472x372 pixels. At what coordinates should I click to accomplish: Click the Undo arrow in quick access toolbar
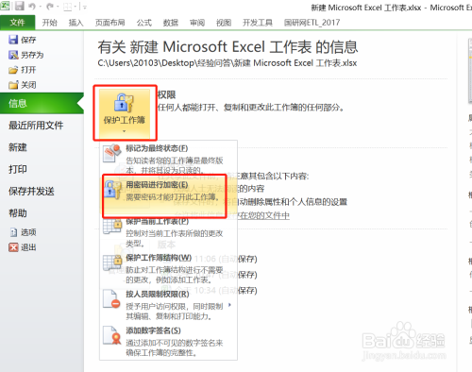point(32,6)
